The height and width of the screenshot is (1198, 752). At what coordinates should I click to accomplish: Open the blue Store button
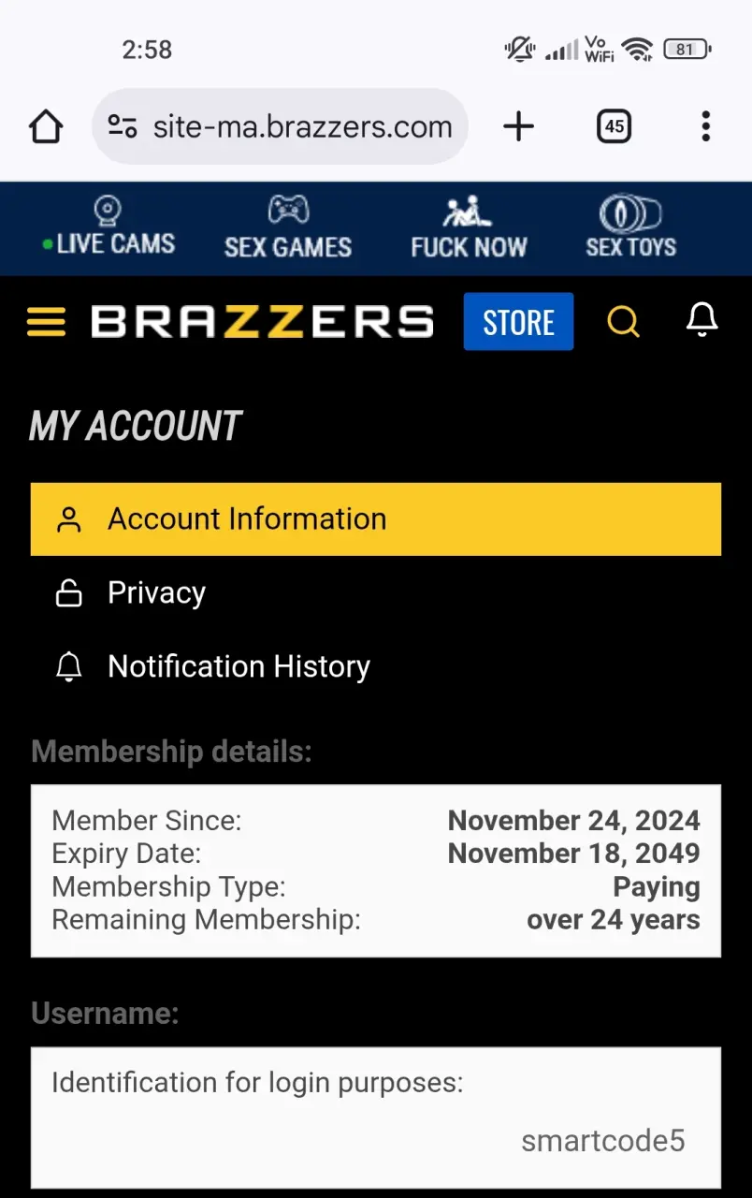click(x=518, y=322)
